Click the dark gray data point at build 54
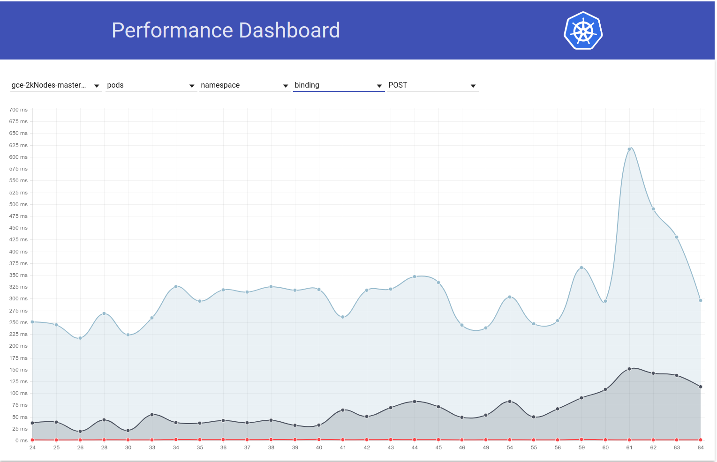717x462 pixels. pyautogui.click(x=510, y=402)
